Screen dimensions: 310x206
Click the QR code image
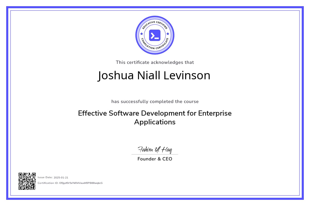(27, 181)
